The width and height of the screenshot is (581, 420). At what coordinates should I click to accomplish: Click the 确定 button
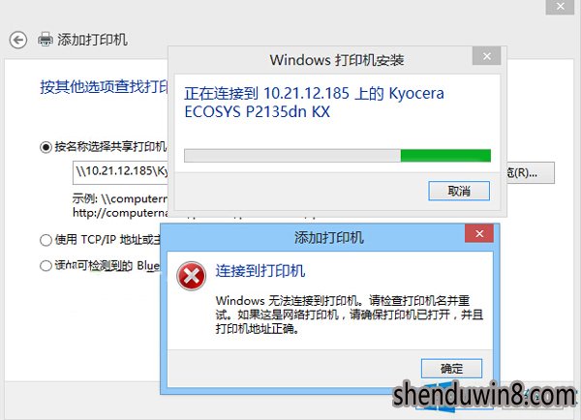click(451, 369)
